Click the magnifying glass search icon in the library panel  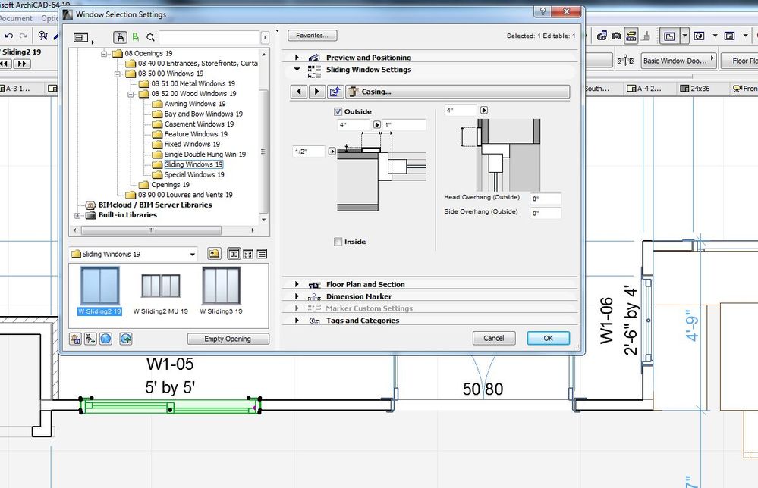[x=150, y=36]
